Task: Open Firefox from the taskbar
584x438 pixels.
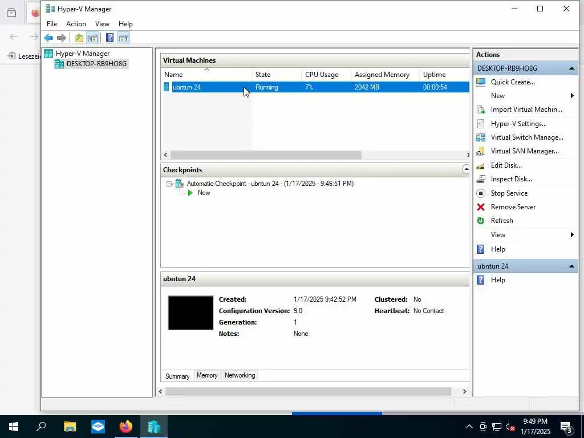Action: point(125,427)
